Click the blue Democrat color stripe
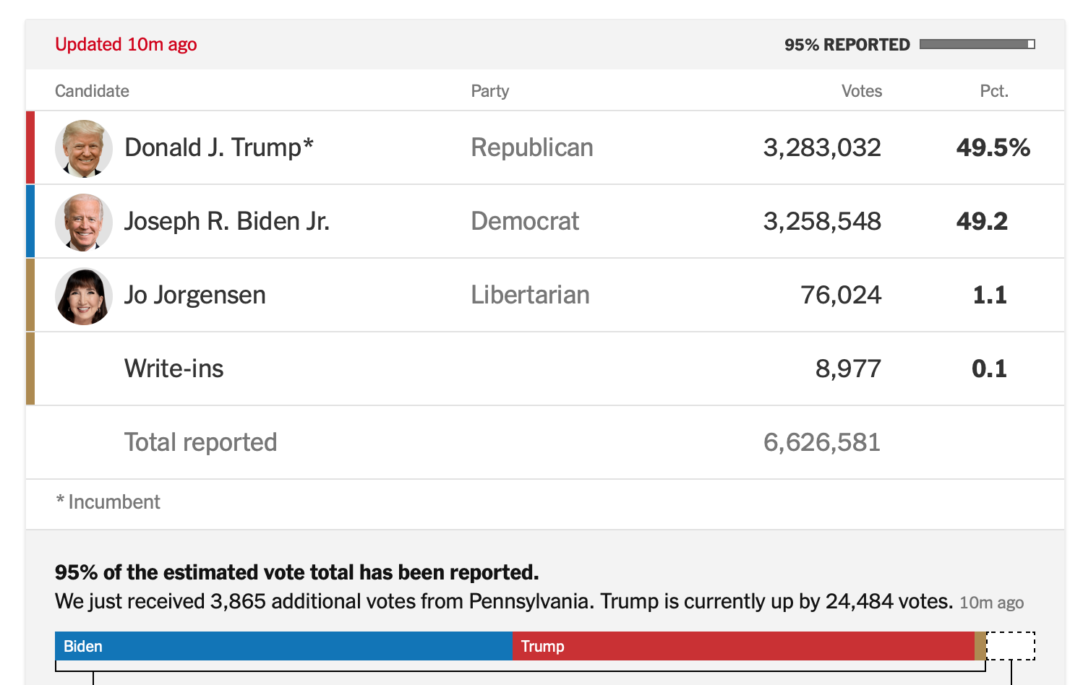 [30, 221]
